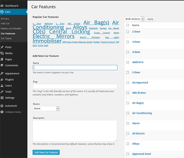Open the Bulk Actions dropdown
This screenshot has height=158, width=184.
tap(134, 19)
